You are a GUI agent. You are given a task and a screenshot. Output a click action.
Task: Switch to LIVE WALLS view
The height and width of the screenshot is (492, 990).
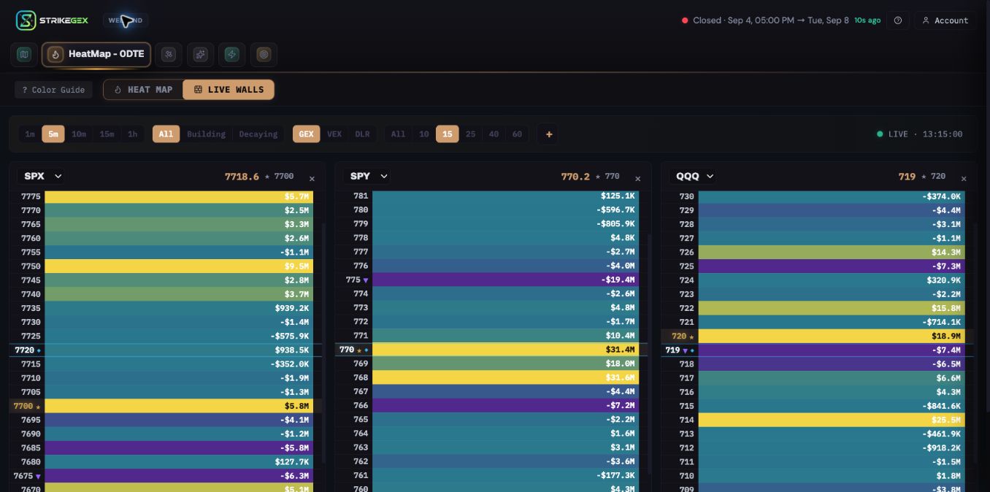[229, 90]
